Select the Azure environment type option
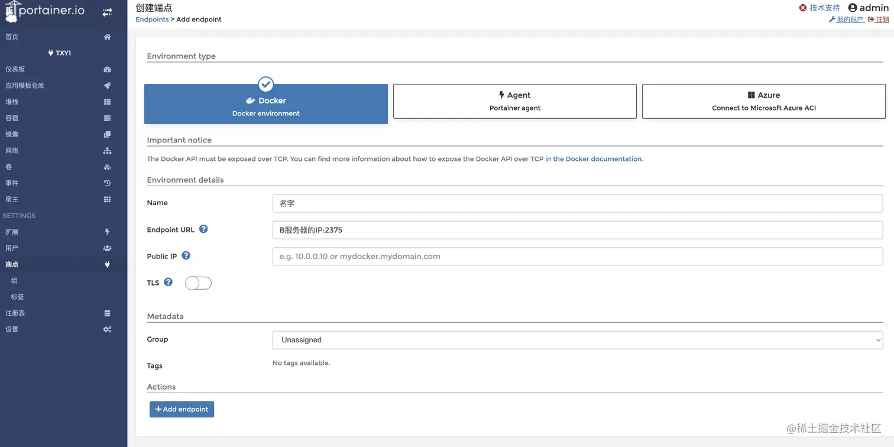The width and height of the screenshot is (894, 447). tap(764, 101)
